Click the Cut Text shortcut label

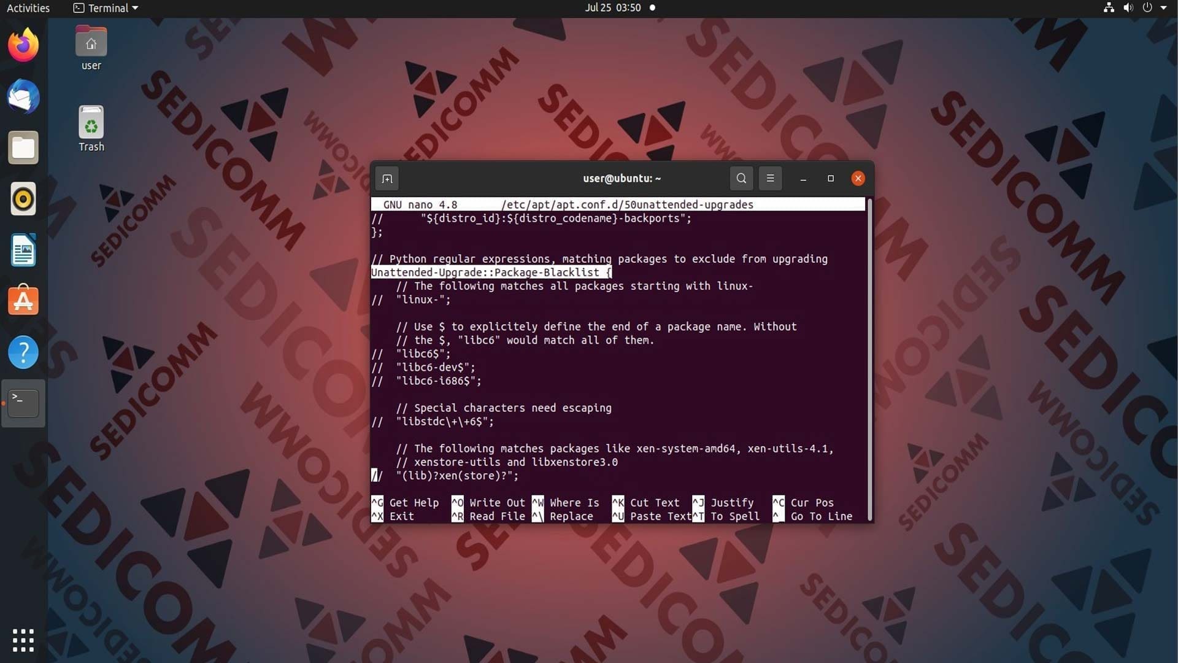click(x=655, y=503)
